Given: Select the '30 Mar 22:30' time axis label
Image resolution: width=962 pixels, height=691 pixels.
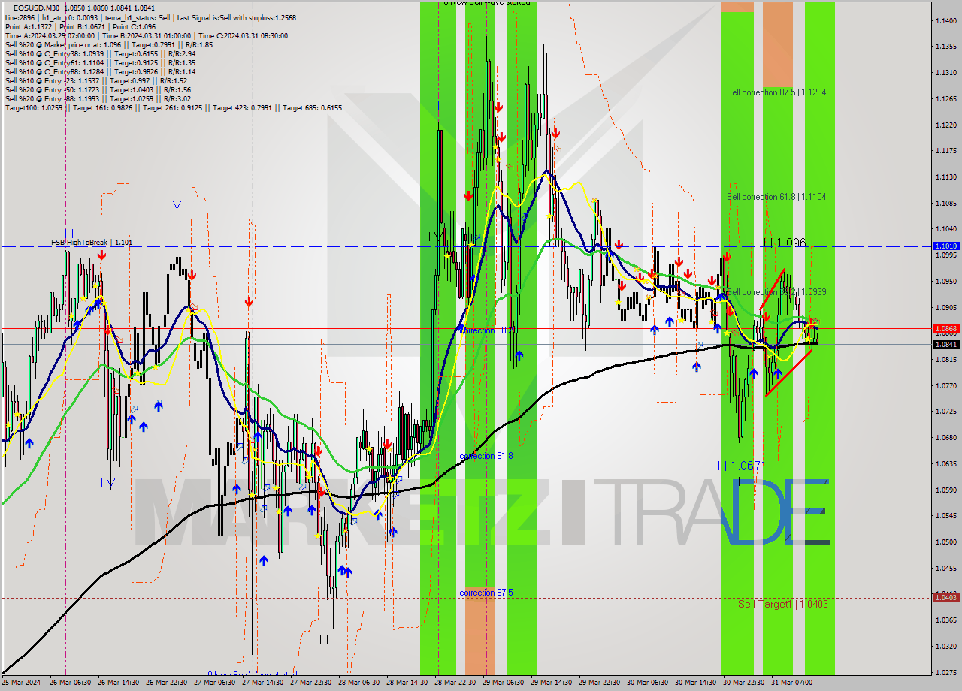Looking at the screenshot, I should pyautogui.click(x=745, y=683).
